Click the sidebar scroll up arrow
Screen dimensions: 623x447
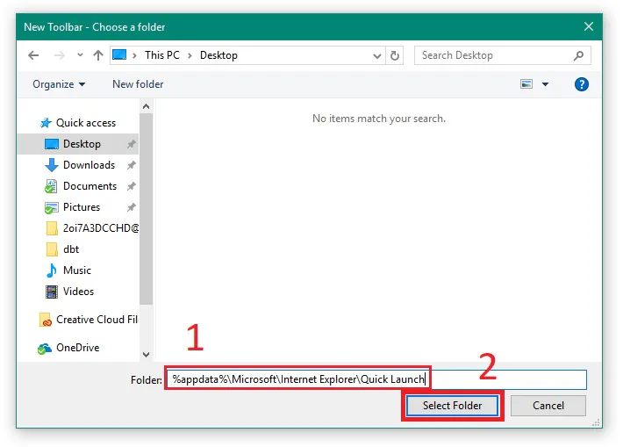pos(146,106)
